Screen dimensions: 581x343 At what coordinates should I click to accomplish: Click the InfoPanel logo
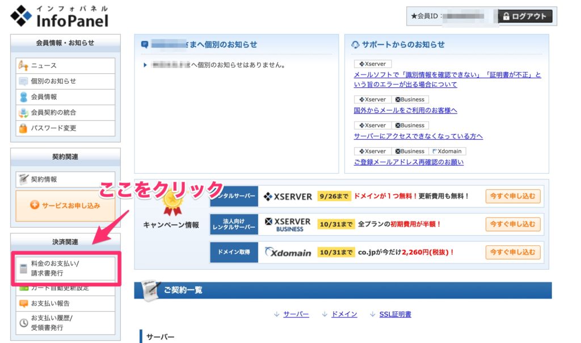(59, 16)
